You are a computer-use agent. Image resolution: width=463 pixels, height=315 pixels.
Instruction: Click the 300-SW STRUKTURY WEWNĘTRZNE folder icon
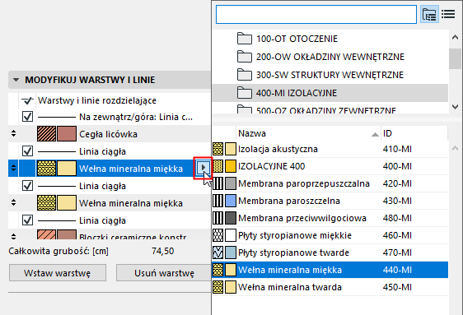tap(245, 75)
